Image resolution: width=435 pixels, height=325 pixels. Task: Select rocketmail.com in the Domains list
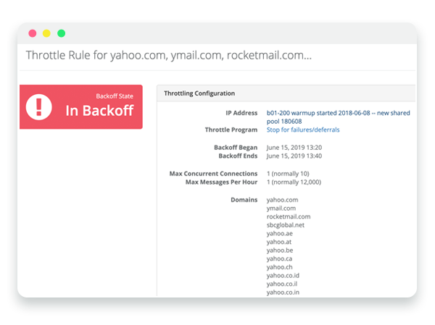(x=289, y=216)
